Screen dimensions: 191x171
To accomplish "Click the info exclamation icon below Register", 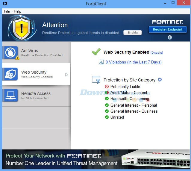I will point(170,37).
